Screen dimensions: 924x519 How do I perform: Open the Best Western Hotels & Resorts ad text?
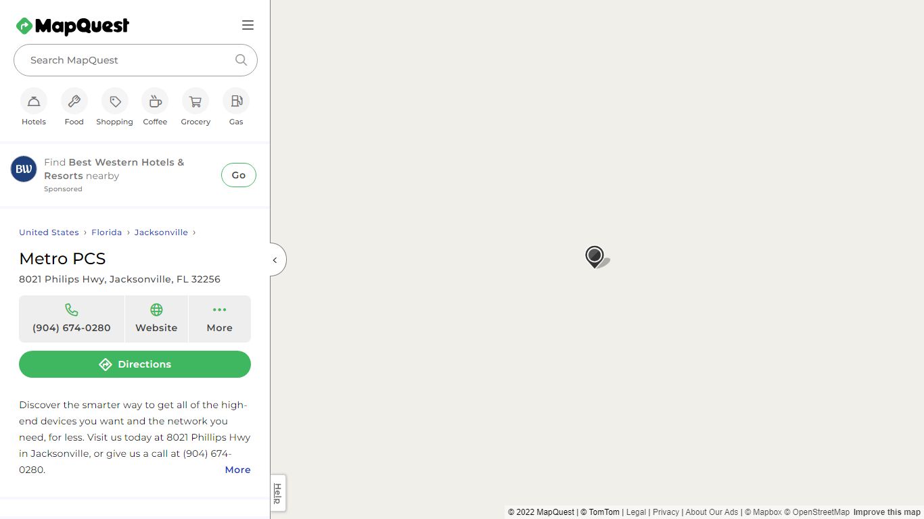coord(114,169)
